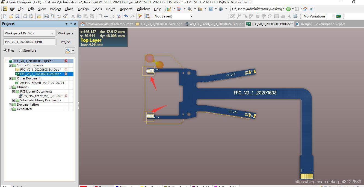This screenshot has height=187, width=364.
Task: Open the File menu
Action: coord(21,9)
